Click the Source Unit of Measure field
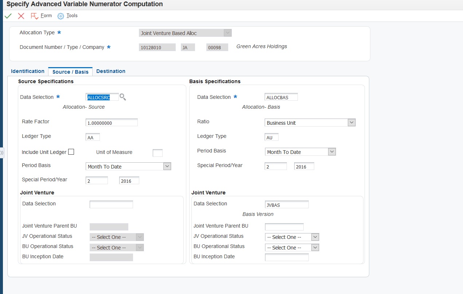The image size is (463, 294). (x=157, y=153)
